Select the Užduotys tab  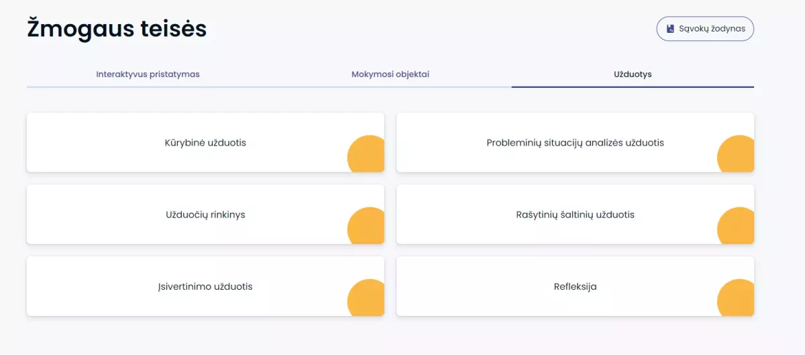pyautogui.click(x=633, y=74)
